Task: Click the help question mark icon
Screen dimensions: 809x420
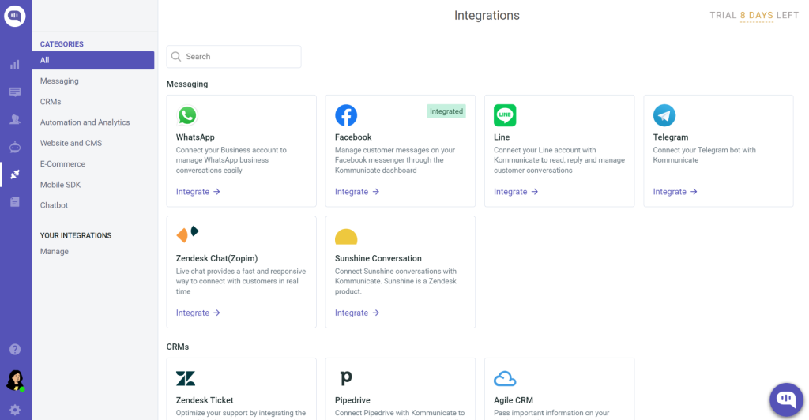Action: pos(15,350)
